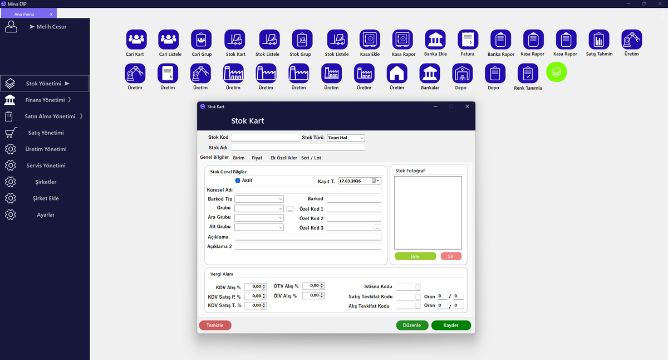Open the Satış Tahmin chart icon
This screenshot has height=360, width=668.
tap(599, 40)
